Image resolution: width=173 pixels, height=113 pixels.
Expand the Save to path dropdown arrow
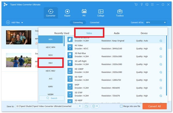pos(80,106)
